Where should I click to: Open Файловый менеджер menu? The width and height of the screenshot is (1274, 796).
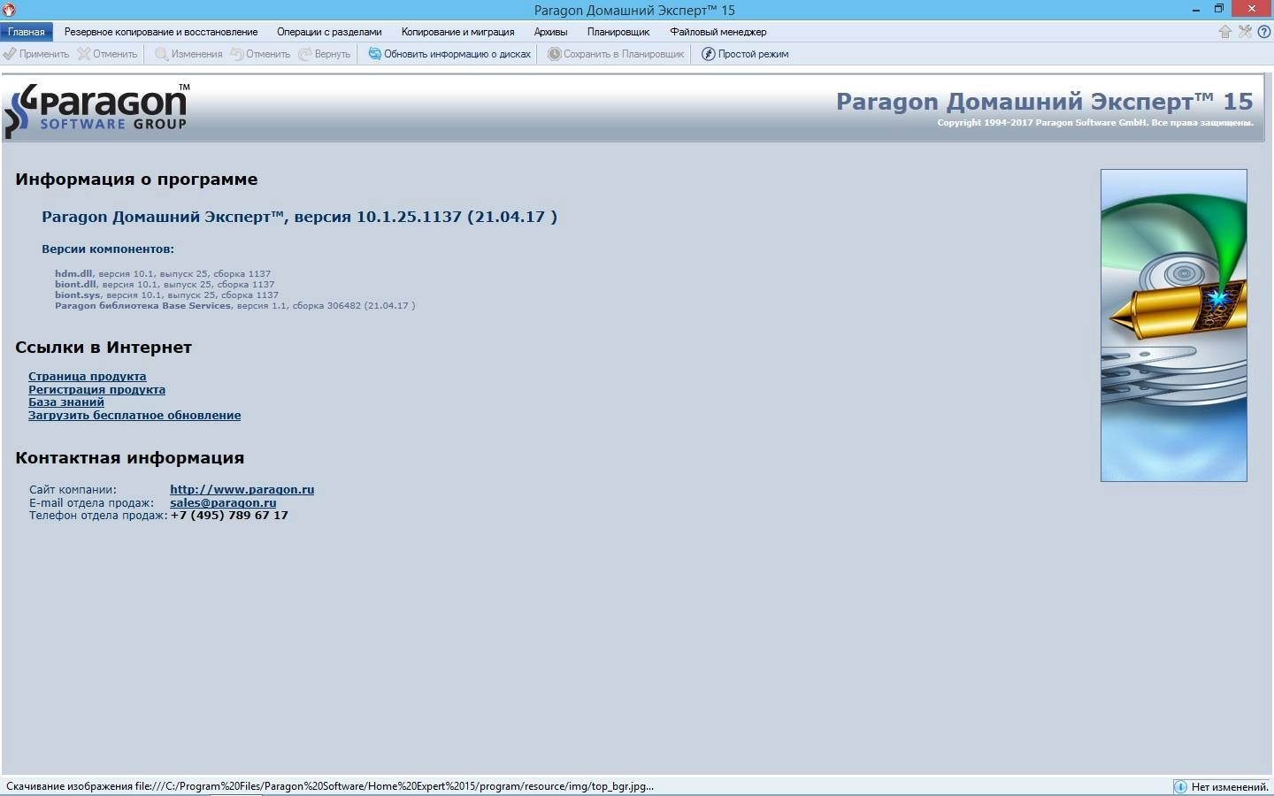tap(718, 32)
